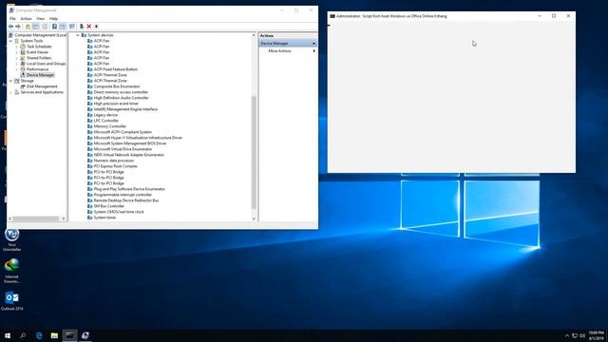Select Remote Desktop Device Redirector Bus
Screen dimensions: 608x342
point(126,200)
